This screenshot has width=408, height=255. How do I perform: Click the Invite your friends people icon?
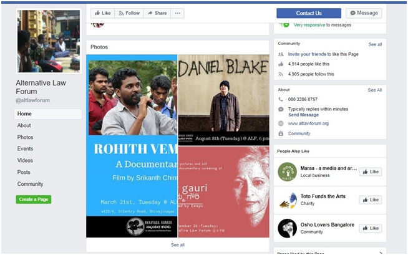pos(281,55)
